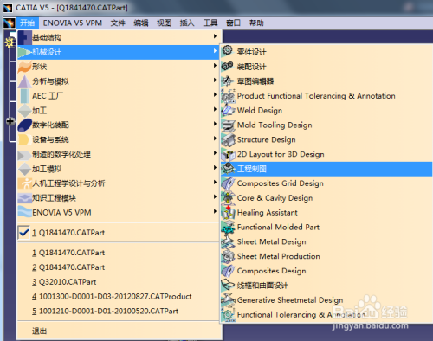Image resolution: width=433 pixels, height=341 pixels.
Task: Expand the tree node plus sign
Action: pos(10,121)
